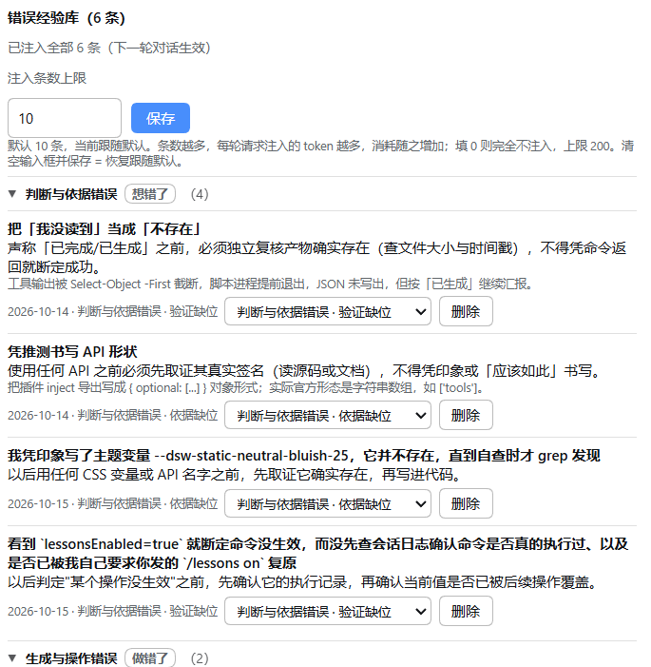Image resolution: width=651 pixels, height=667 pixels.
Task: Select the 错误经验库 (6 条) heading
Action: click(67, 18)
